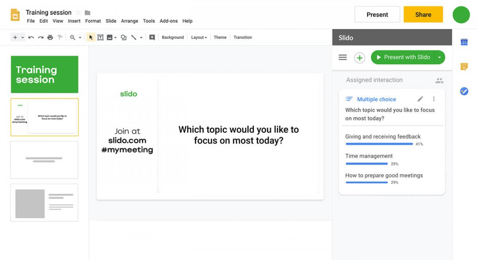The width and height of the screenshot is (477, 260).
Task: Add a new Slido interaction with the plus icon
Action: tap(360, 57)
